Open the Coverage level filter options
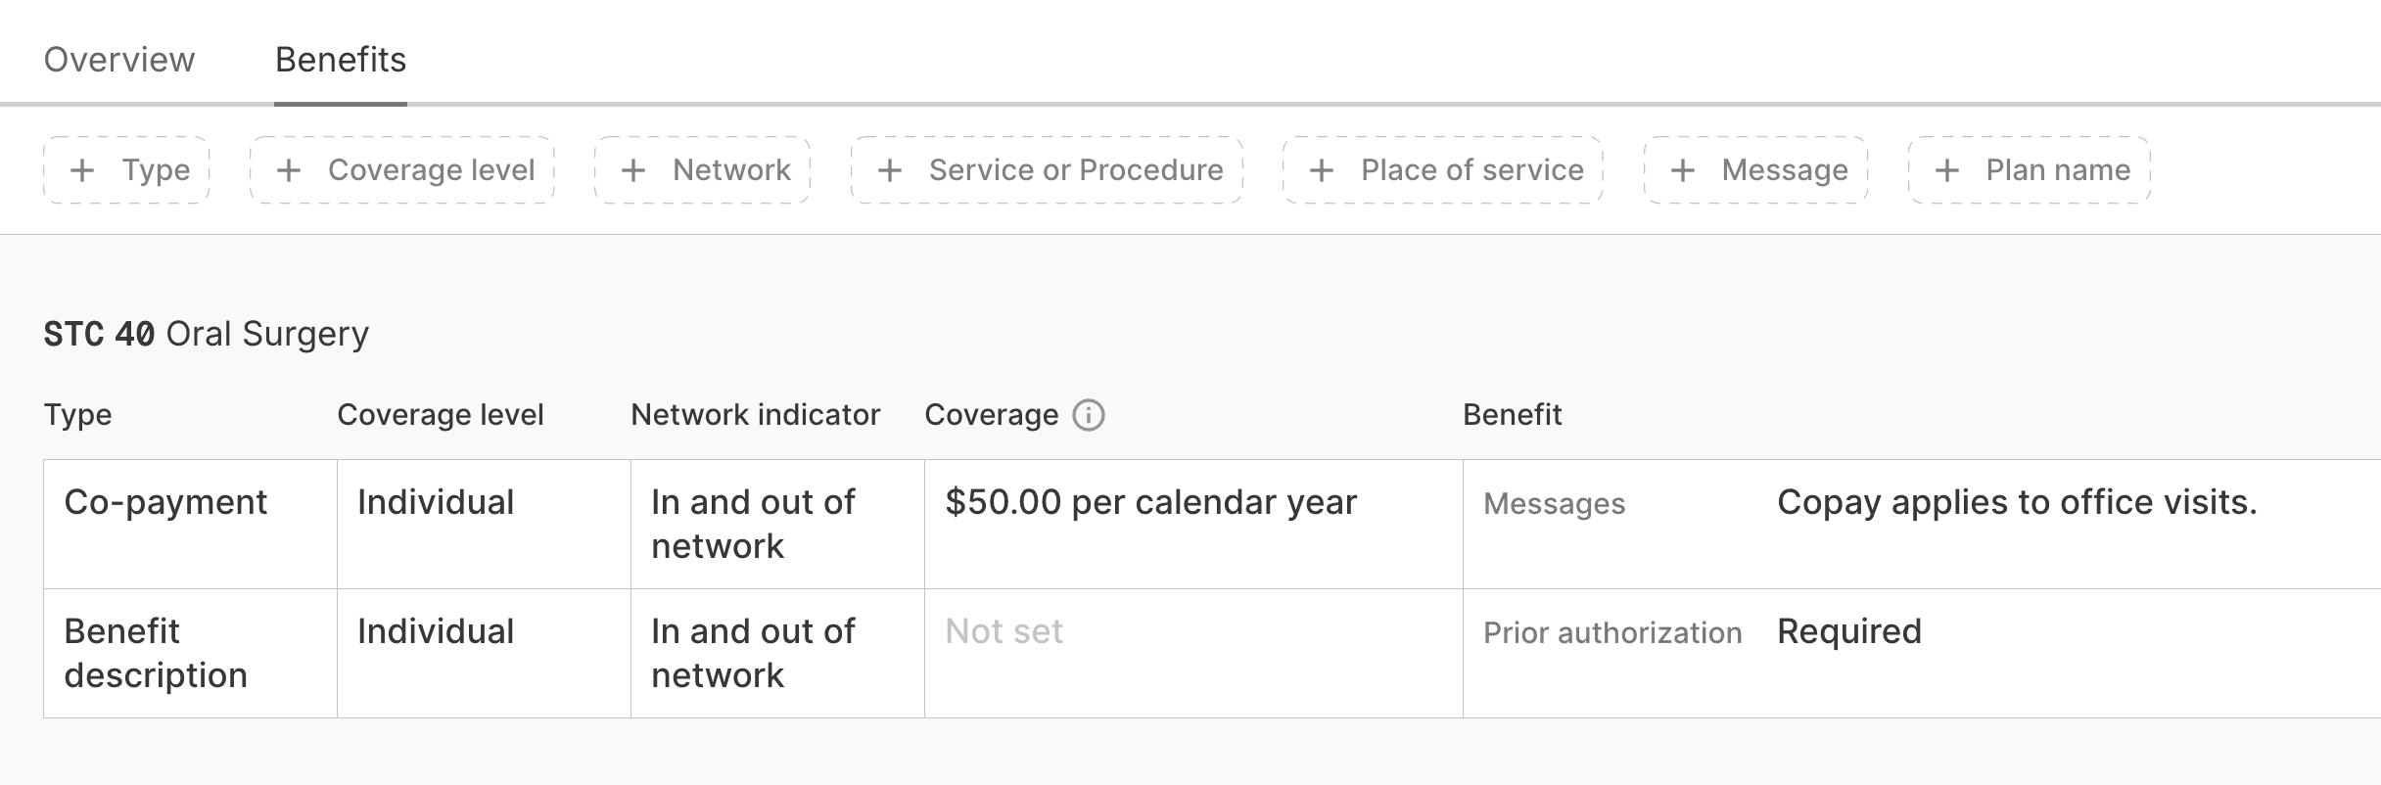 click(x=401, y=169)
